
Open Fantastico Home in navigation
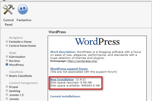[x=20, y=42]
